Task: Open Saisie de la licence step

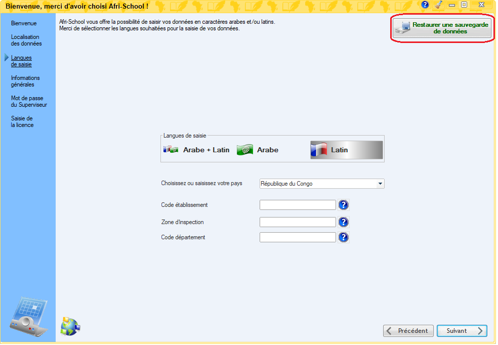Action: (x=22, y=121)
